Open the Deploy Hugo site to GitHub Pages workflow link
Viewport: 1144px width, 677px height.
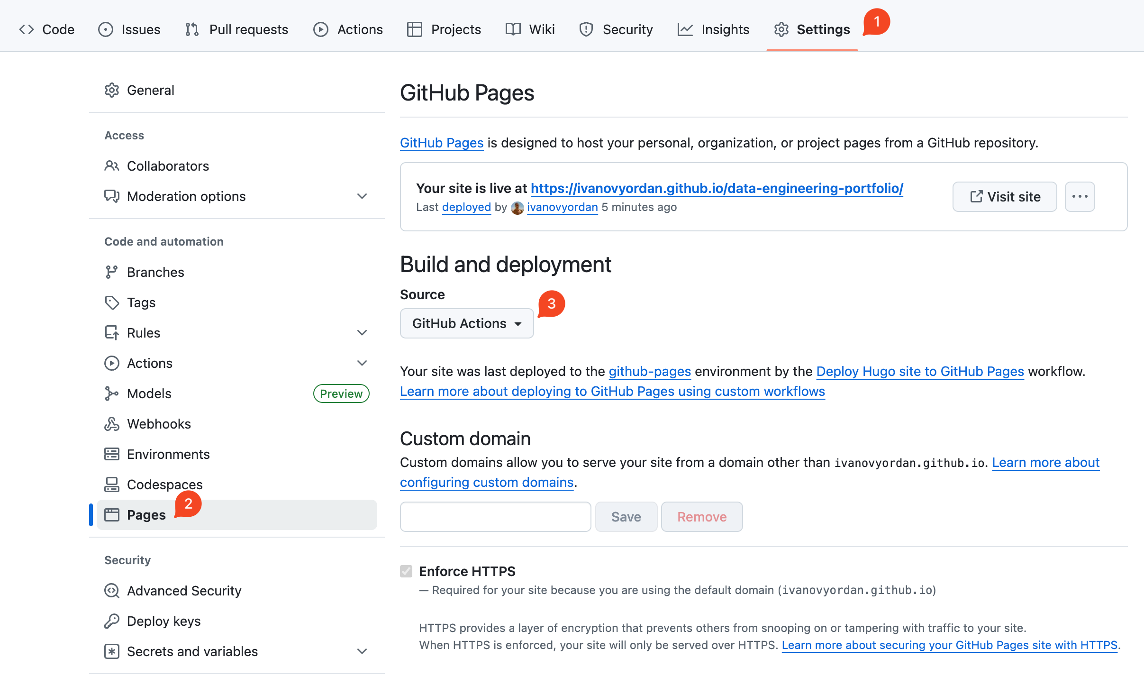pos(920,371)
